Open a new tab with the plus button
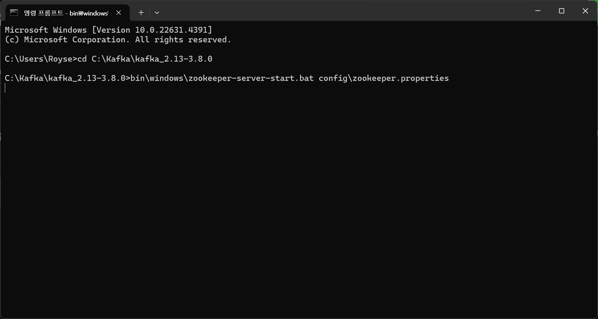 tap(141, 13)
